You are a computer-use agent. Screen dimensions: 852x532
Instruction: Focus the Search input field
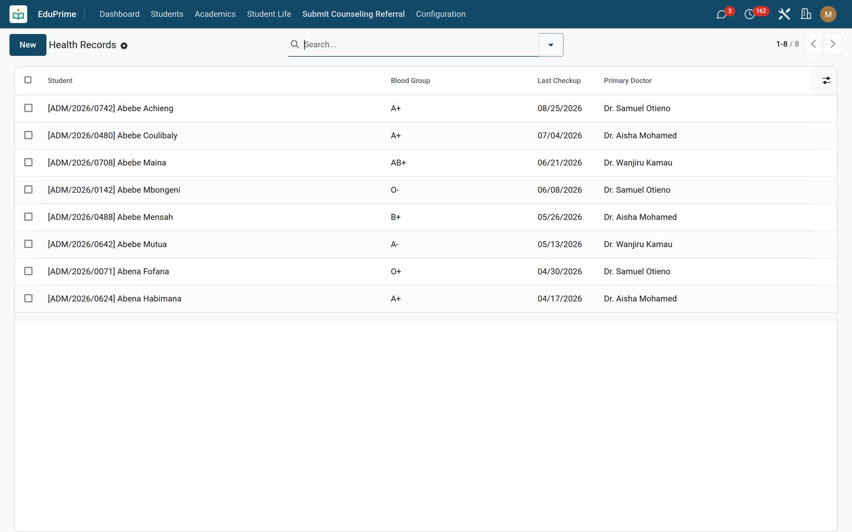tap(420, 45)
